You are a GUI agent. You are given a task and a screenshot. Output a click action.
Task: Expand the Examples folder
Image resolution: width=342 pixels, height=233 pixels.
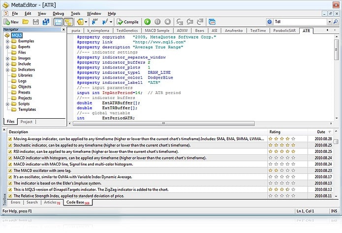(x=7, y=41)
